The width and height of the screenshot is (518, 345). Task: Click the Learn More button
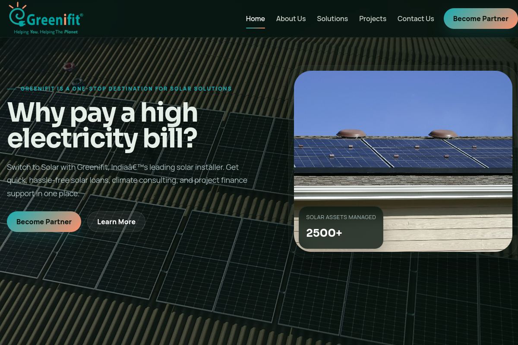pos(116,222)
